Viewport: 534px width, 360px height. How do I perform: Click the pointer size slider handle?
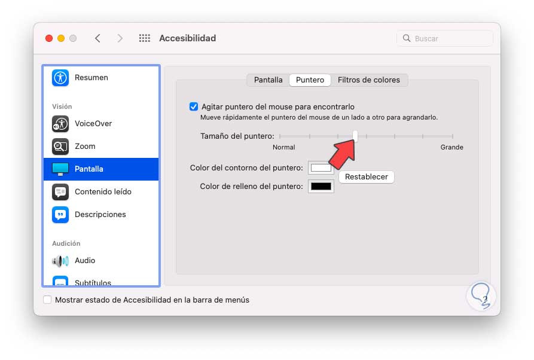[x=355, y=136]
